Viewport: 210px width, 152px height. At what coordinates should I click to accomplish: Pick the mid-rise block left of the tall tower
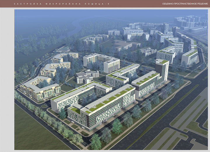coord(122,76)
